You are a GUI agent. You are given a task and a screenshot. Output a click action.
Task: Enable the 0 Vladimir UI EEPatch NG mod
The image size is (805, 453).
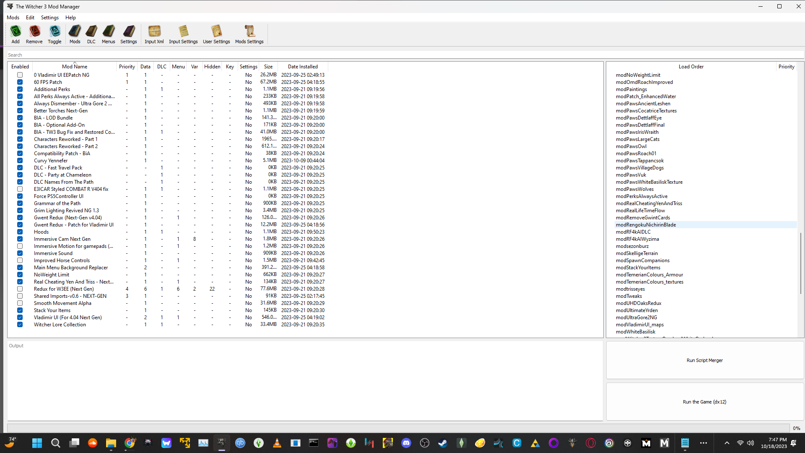(x=20, y=75)
